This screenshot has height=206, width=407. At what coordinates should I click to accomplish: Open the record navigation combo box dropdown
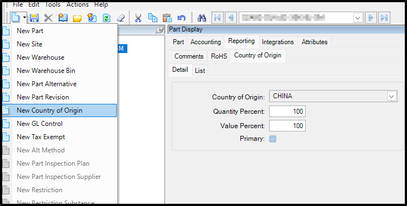coord(358,18)
